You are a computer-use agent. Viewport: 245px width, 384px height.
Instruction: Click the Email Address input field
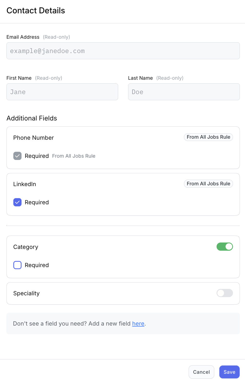(x=123, y=51)
